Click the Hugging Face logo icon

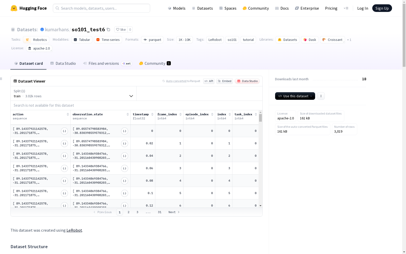click(x=14, y=8)
